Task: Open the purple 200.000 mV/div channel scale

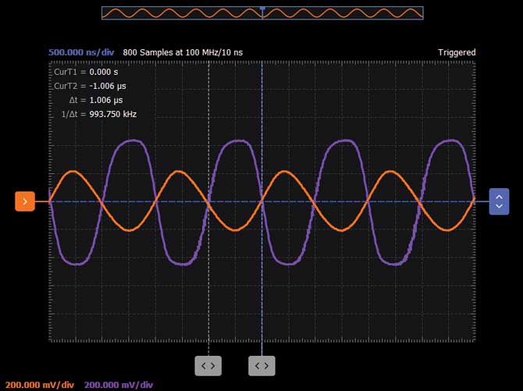Action: (119, 385)
